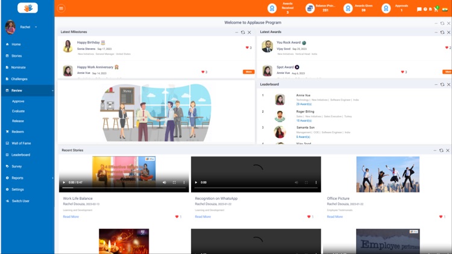
Task: Open Settings in the sidebar
Action: tap(17, 190)
